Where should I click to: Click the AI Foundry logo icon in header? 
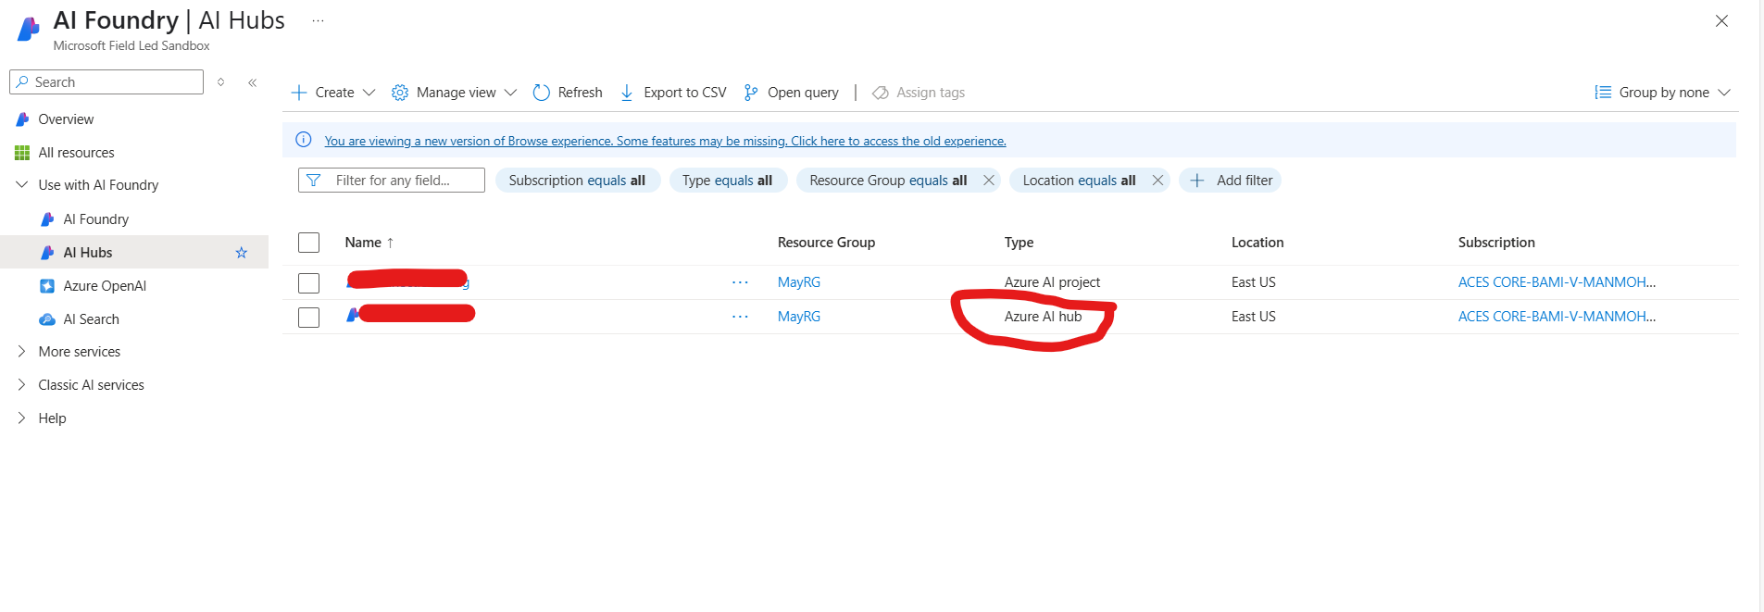click(29, 30)
